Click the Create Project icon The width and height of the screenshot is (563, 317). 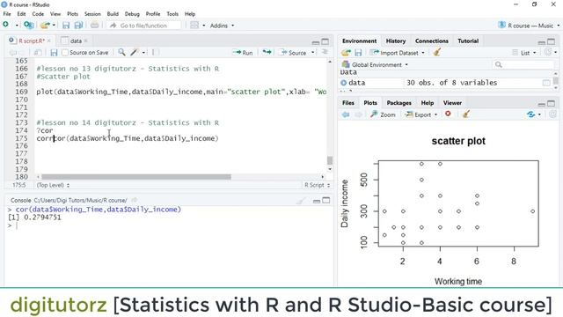28,26
